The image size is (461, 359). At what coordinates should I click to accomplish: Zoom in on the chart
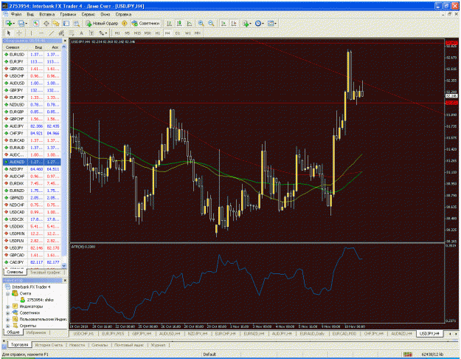[x=201, y=23]
